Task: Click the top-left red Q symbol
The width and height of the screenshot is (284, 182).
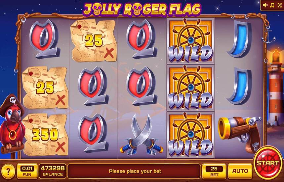Action: [x=45, y=39]
